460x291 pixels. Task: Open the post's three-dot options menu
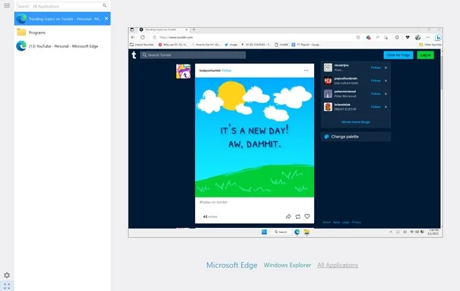306,70
